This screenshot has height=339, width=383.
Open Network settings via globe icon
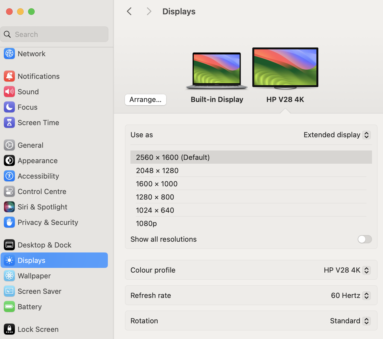(x=9, y=54)
